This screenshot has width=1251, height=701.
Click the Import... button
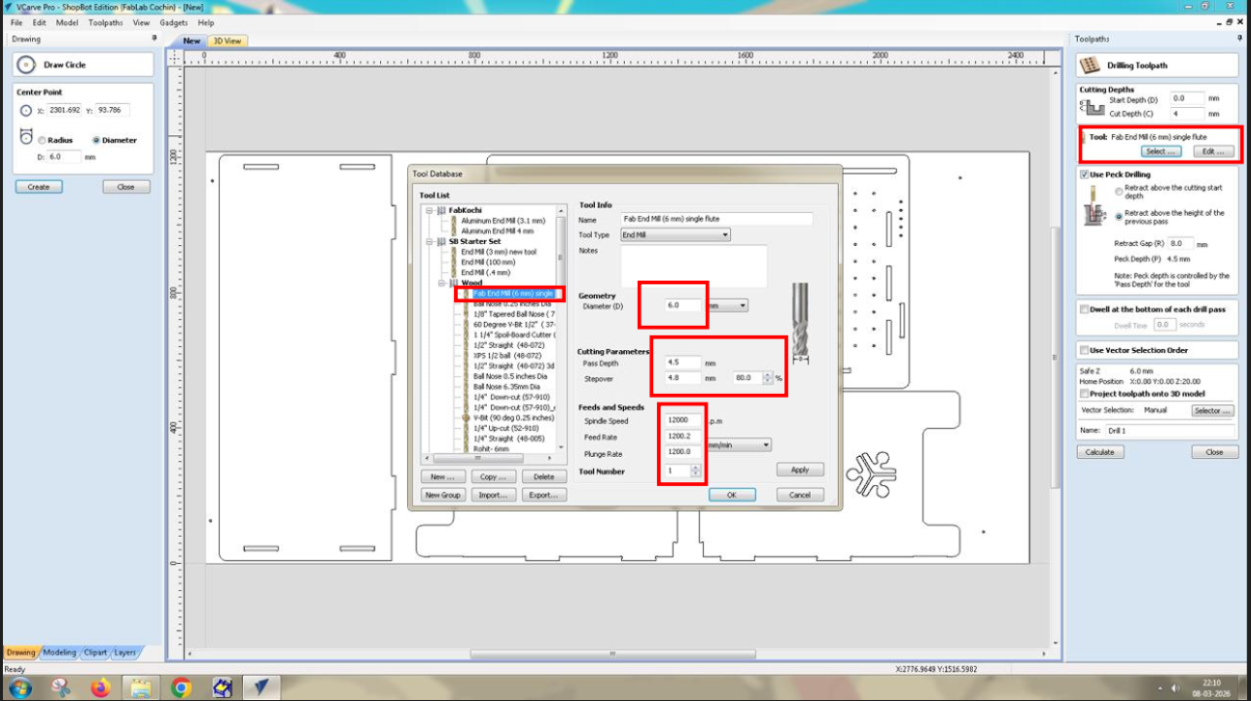click(493, 495)
